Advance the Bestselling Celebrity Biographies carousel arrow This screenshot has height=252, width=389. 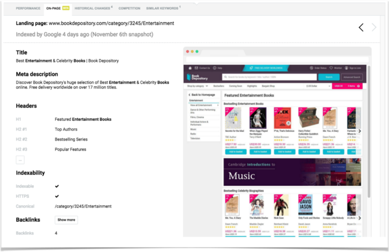click(359, 218)
